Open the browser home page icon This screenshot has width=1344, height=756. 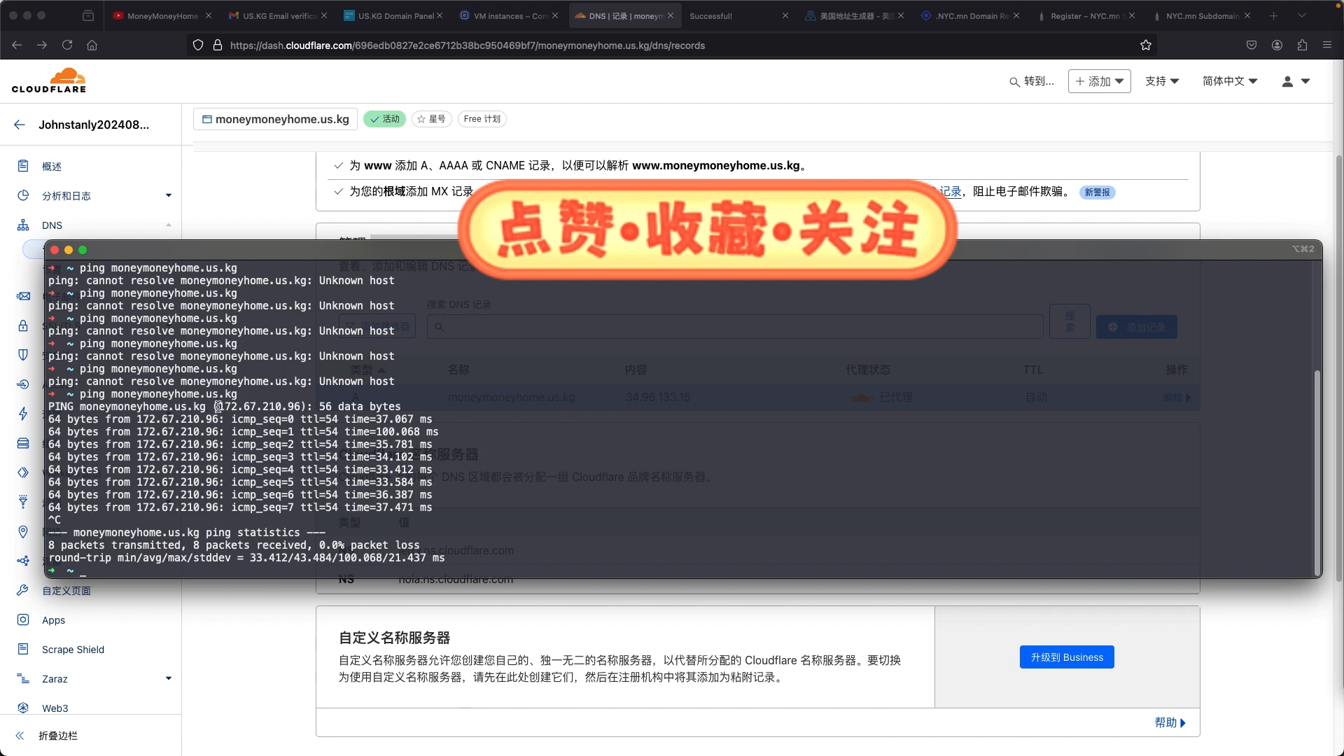coord(92,45)
